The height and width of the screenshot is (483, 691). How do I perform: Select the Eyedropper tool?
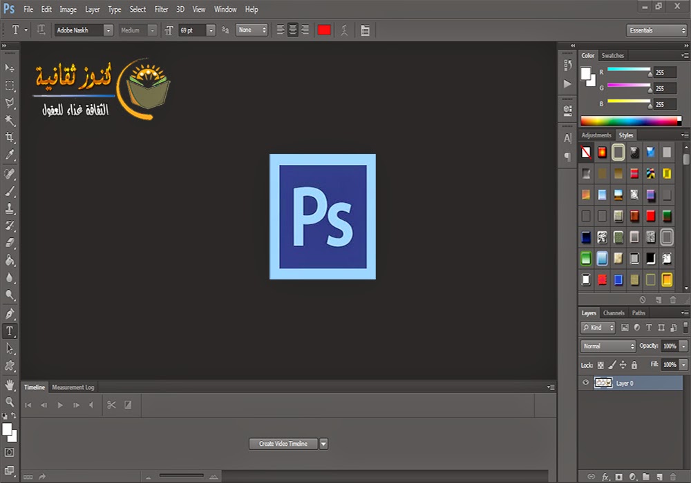coord(10,155)
